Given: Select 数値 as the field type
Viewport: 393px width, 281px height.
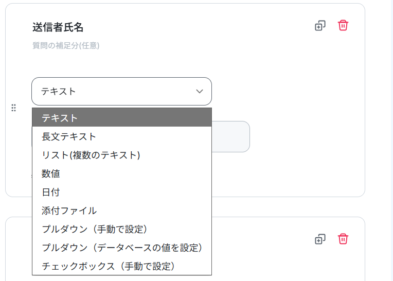Looking at the screenshot, I should pyautogui.click(x=122, y=174).
